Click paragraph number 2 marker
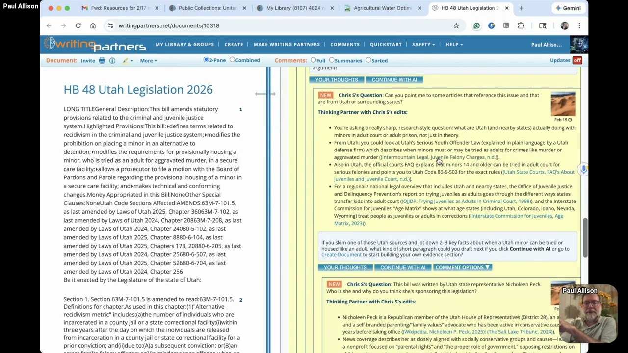The height and width of the screenshot is (353, 628). coord(241,300)
